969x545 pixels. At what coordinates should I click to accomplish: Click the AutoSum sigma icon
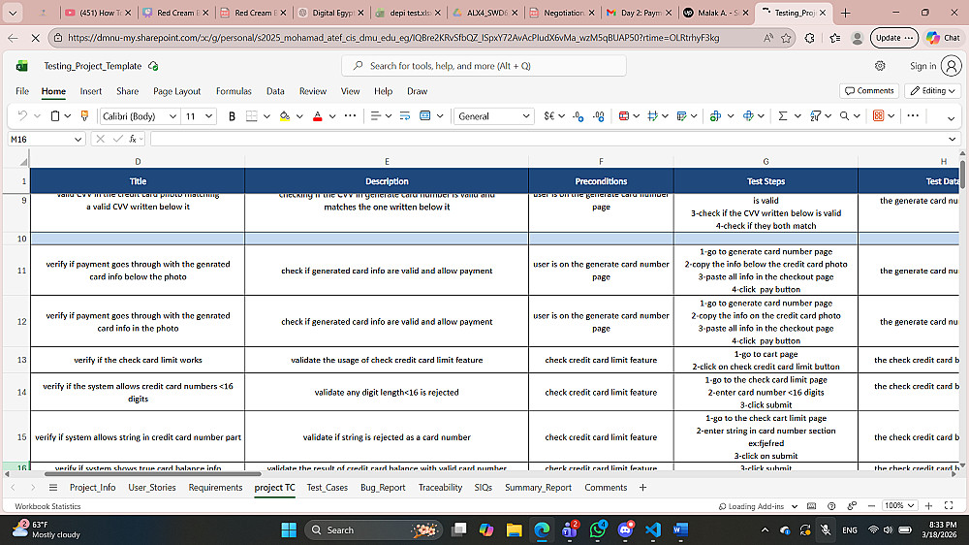782,115
